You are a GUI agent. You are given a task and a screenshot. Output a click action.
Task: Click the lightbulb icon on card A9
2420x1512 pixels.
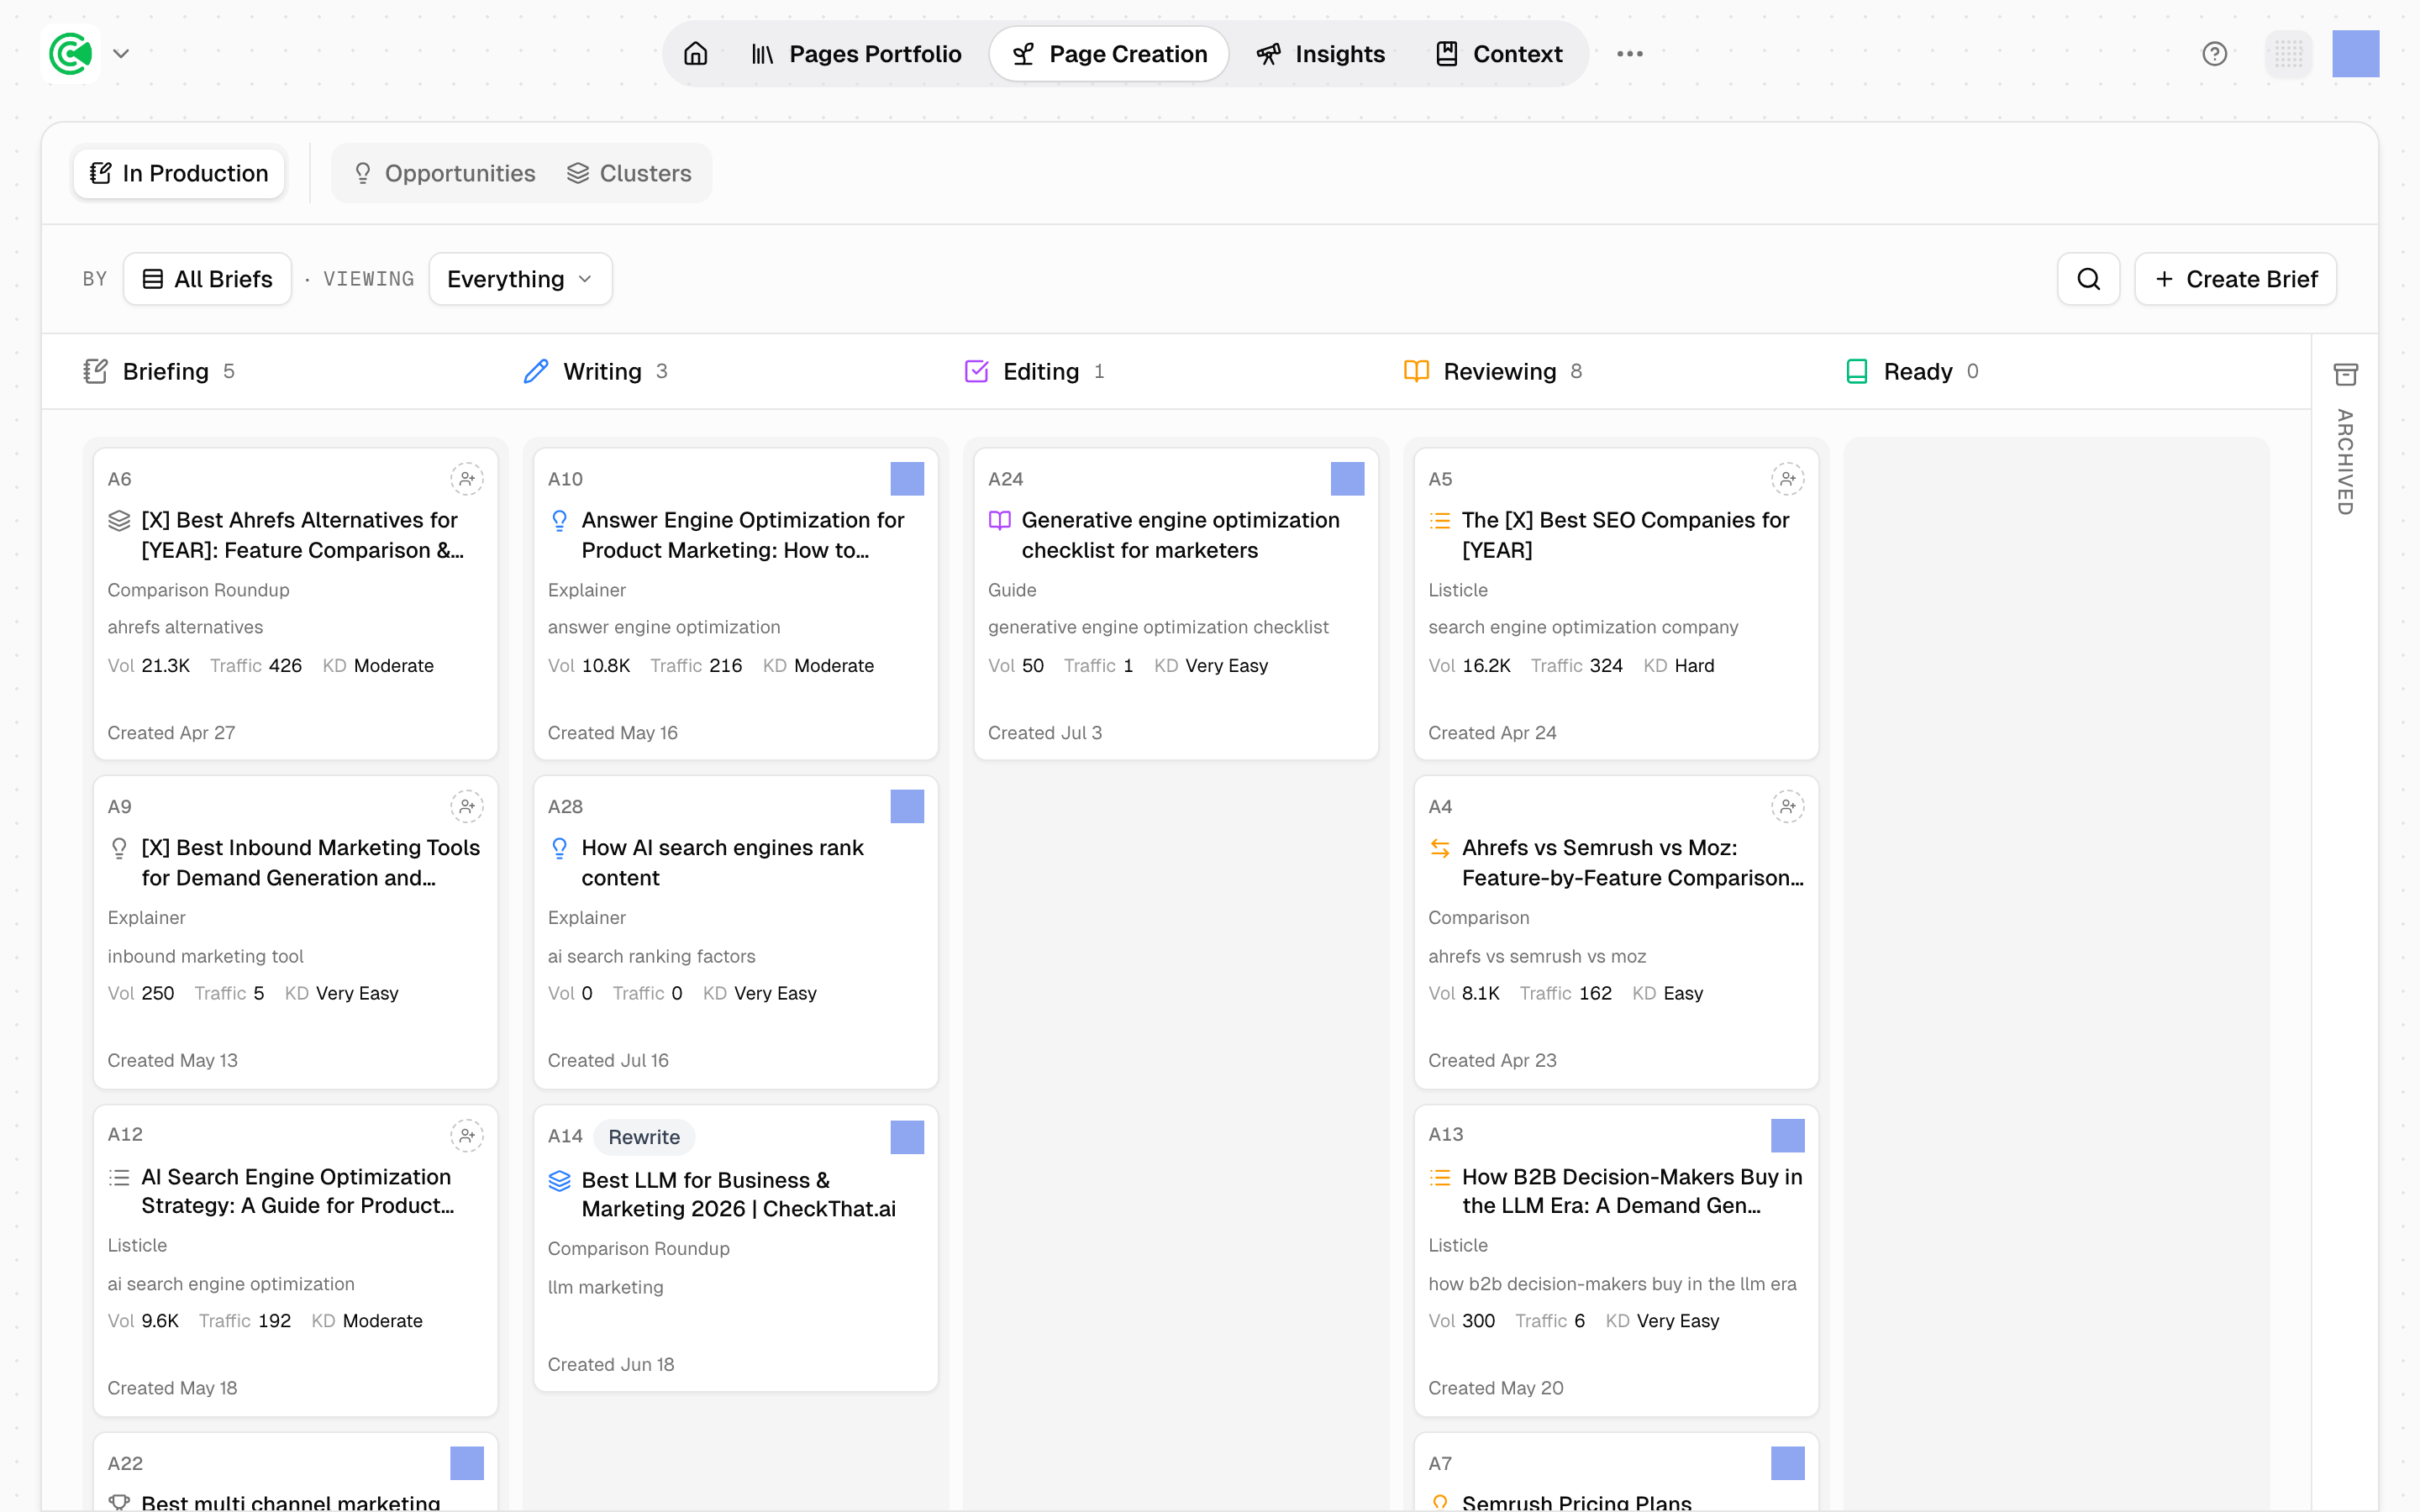tap(119, 848)
